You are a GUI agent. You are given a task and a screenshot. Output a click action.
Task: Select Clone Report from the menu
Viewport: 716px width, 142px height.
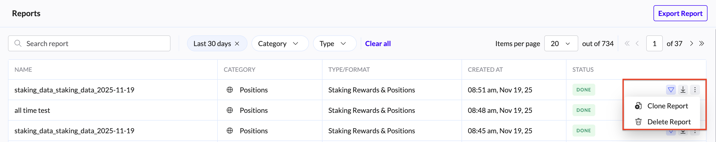coord(667,106)
